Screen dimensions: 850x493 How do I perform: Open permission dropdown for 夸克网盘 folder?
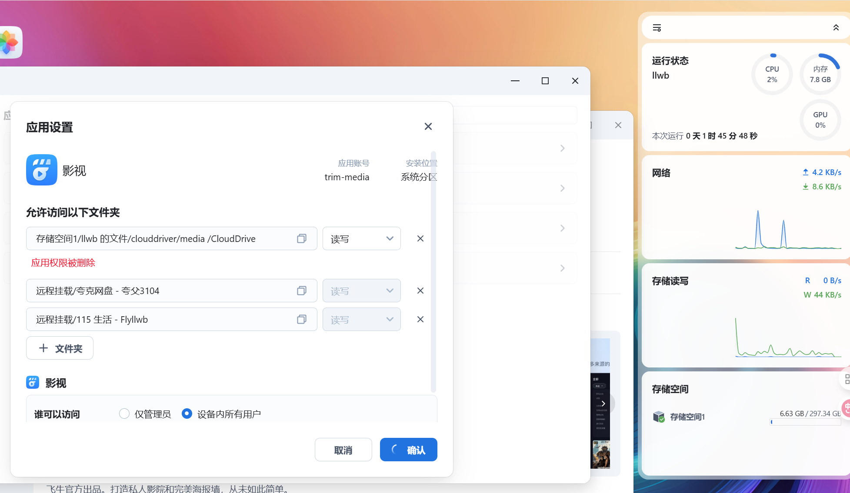click(361, 291)
